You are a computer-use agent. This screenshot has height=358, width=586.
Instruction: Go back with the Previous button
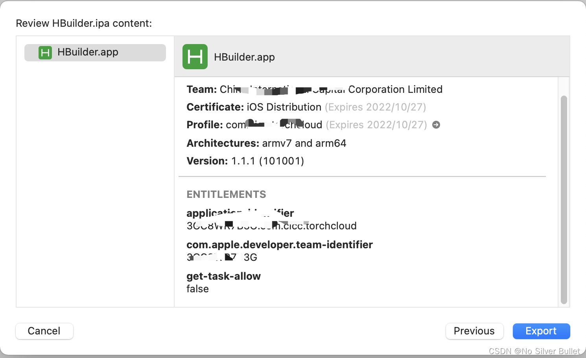[x=474, y=331]
